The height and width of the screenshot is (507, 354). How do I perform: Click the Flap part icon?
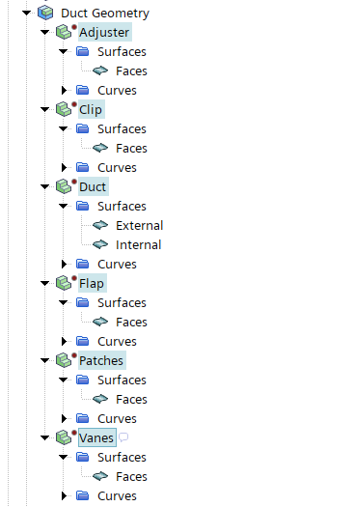tap(64, 283)
